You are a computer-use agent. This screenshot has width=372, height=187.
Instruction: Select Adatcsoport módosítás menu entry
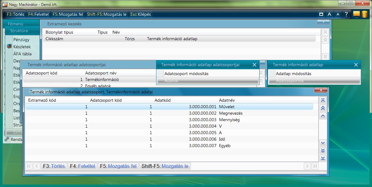[x=186, y=74]
